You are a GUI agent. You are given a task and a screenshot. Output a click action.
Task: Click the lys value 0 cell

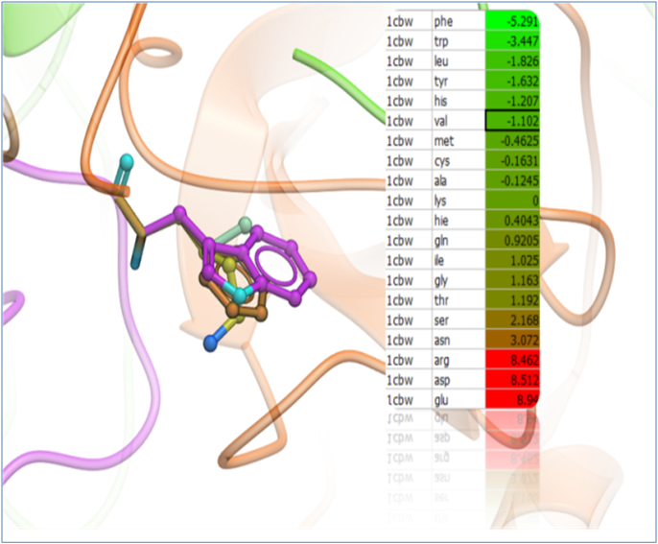point(511,200)
